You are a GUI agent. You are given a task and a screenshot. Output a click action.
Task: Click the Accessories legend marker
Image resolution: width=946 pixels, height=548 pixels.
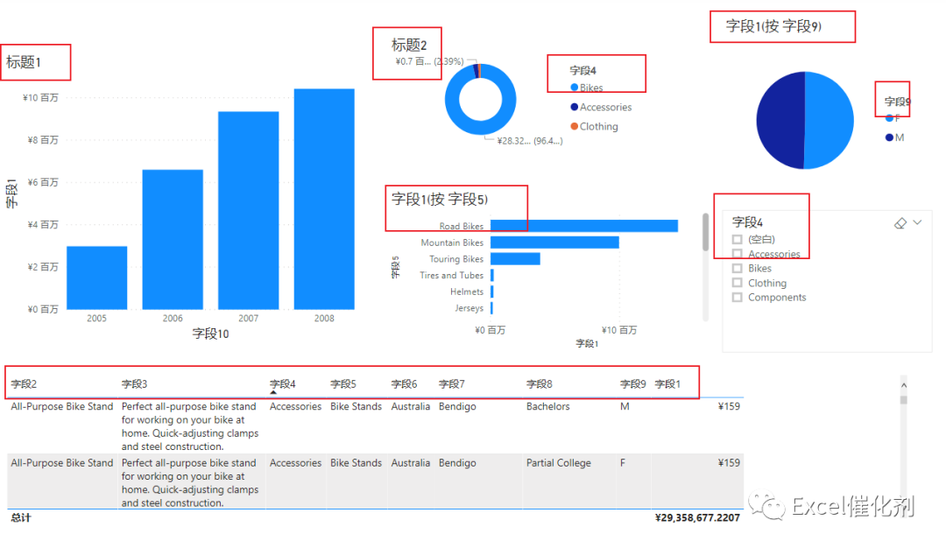[575, 107]
